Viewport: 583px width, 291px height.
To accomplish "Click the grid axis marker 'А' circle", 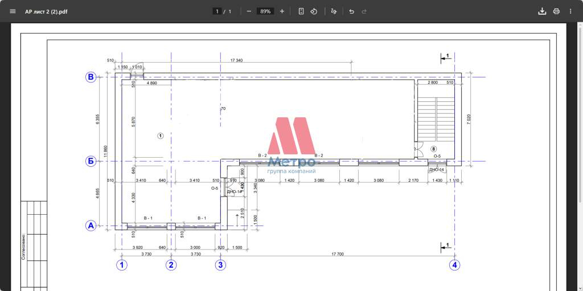I will click(91, 226).
